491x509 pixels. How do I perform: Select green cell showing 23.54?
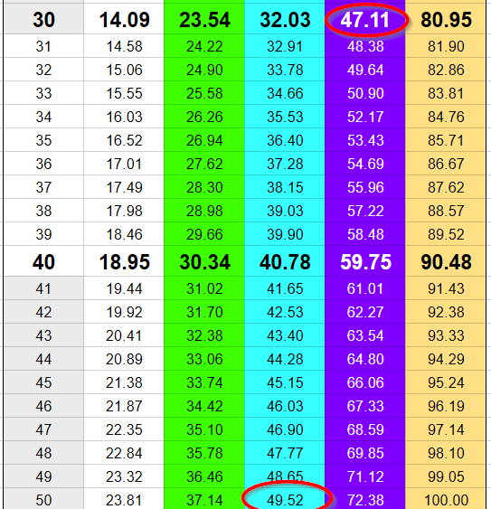coord(204,20)
